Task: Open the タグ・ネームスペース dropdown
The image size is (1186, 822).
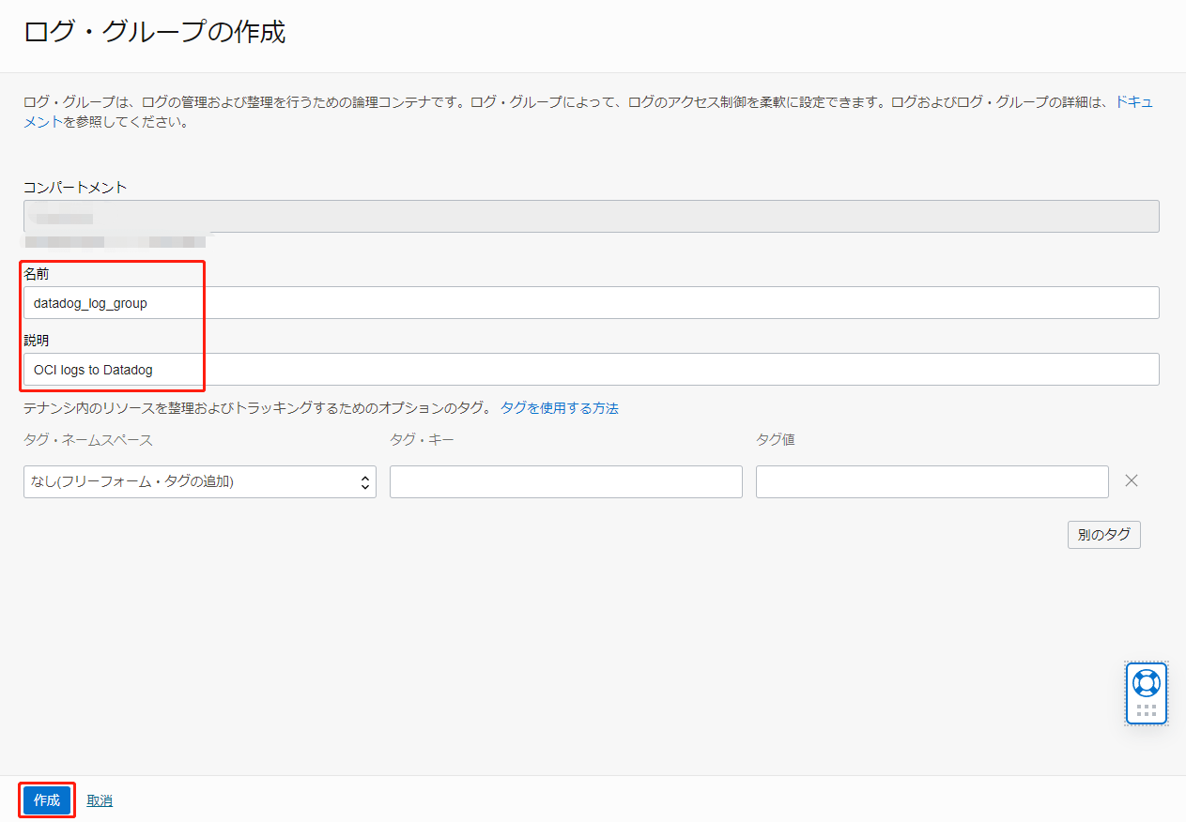Action: [x=199, y=481]
